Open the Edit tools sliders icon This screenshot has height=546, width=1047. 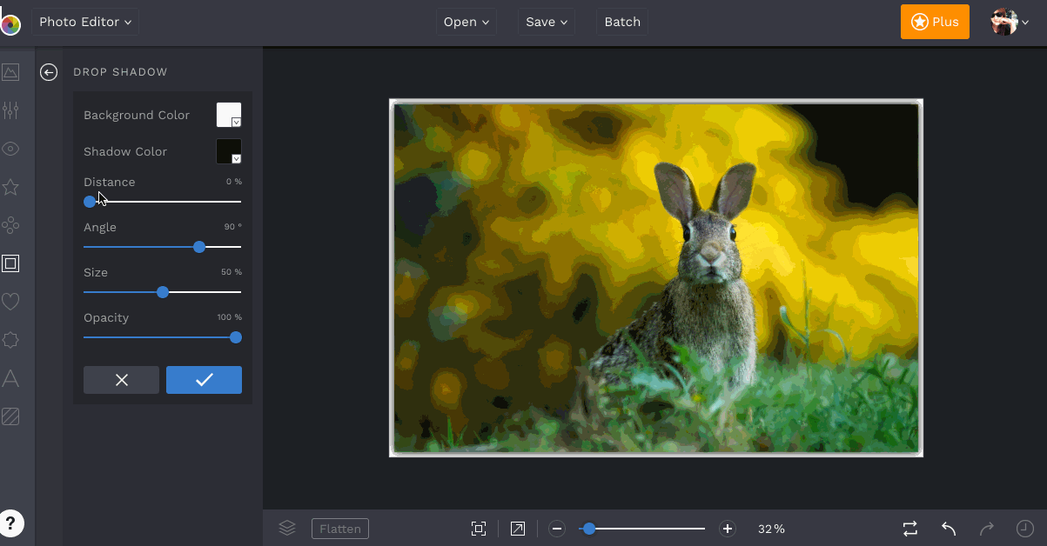pyautogui.click(x=10, y=110)
